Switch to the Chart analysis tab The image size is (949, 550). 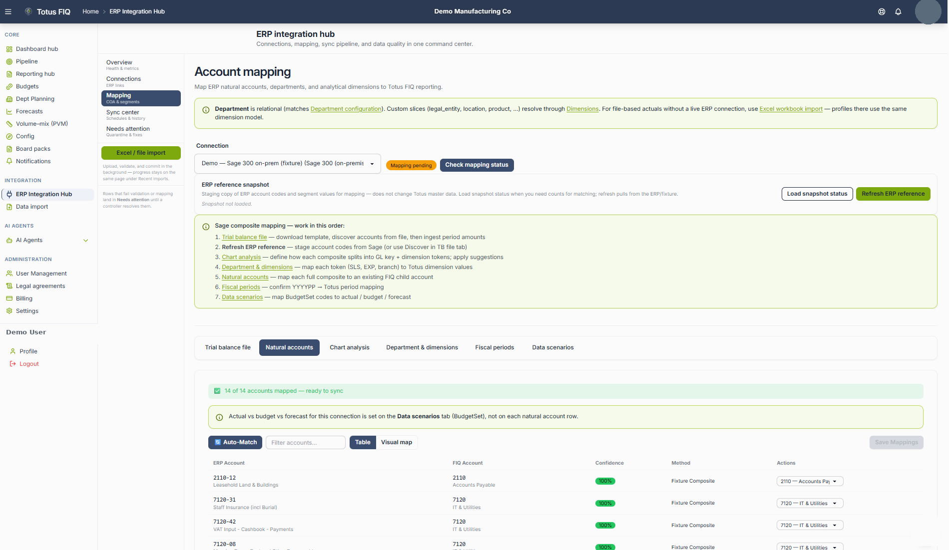[350, 347]
